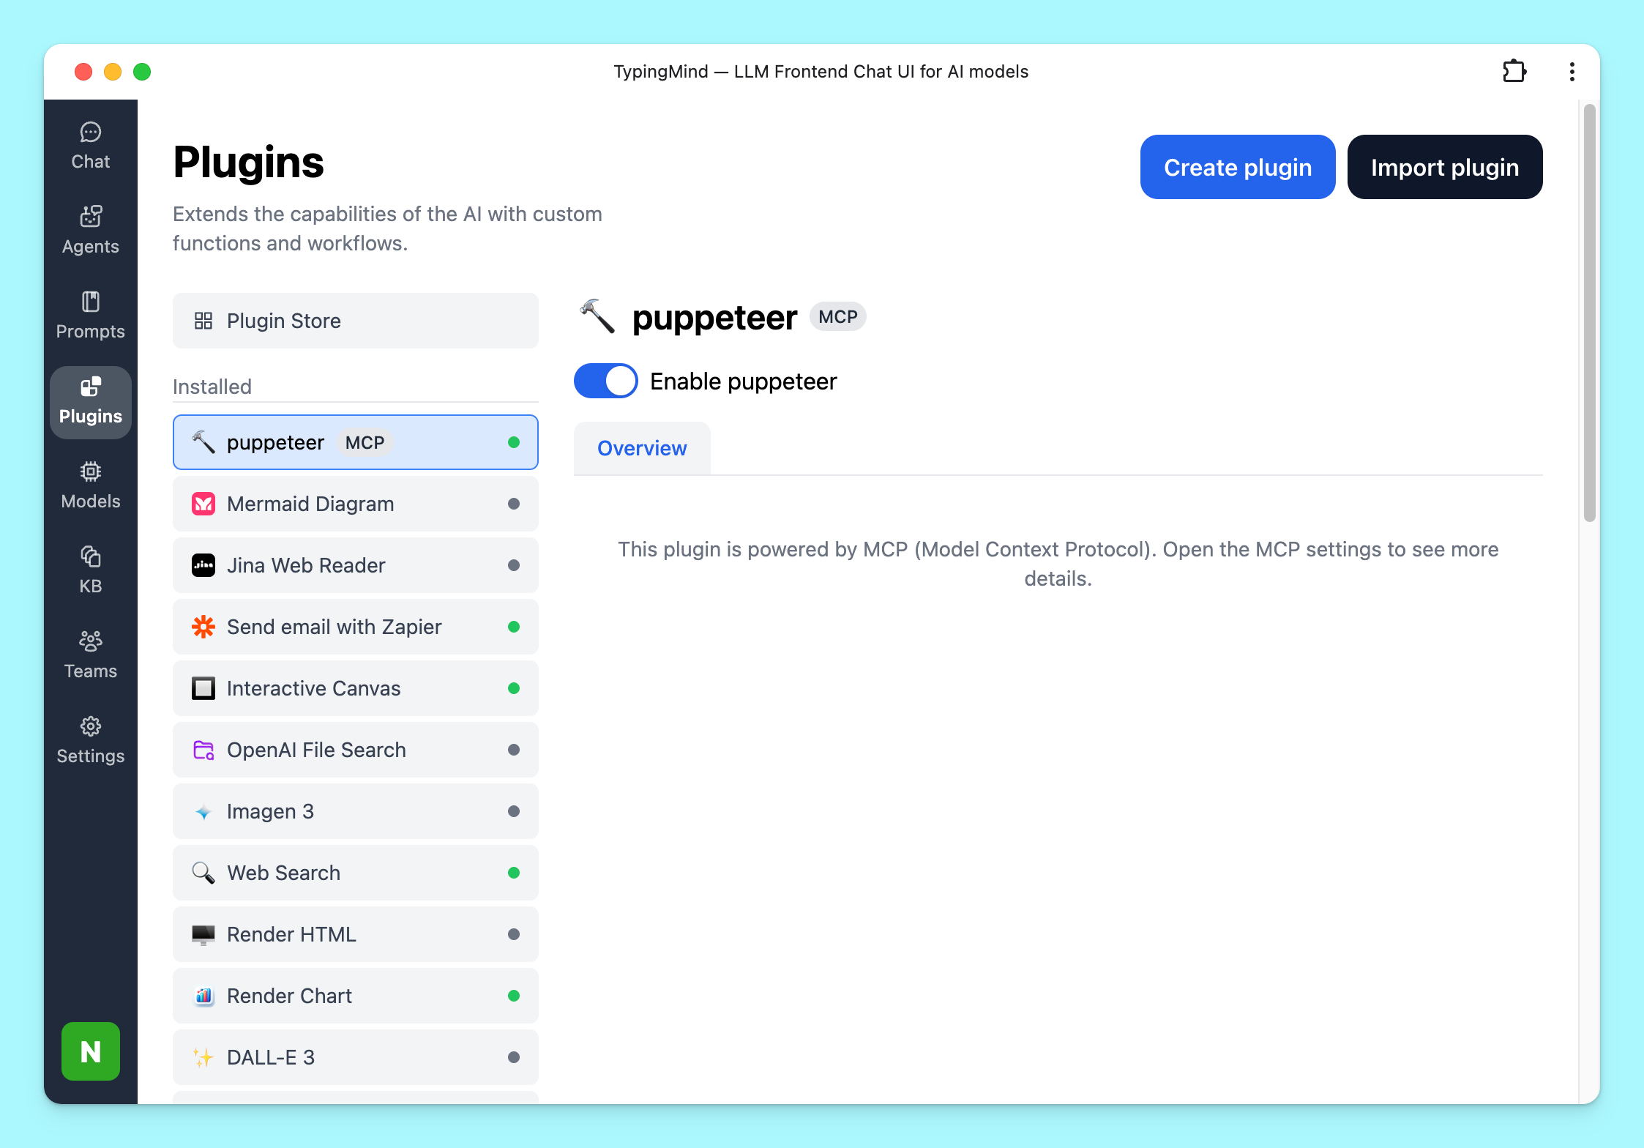Click the Jina Web Reader icon
Image resolution: width=1644 pixels, height=1148 pixels.
point(203,565)
